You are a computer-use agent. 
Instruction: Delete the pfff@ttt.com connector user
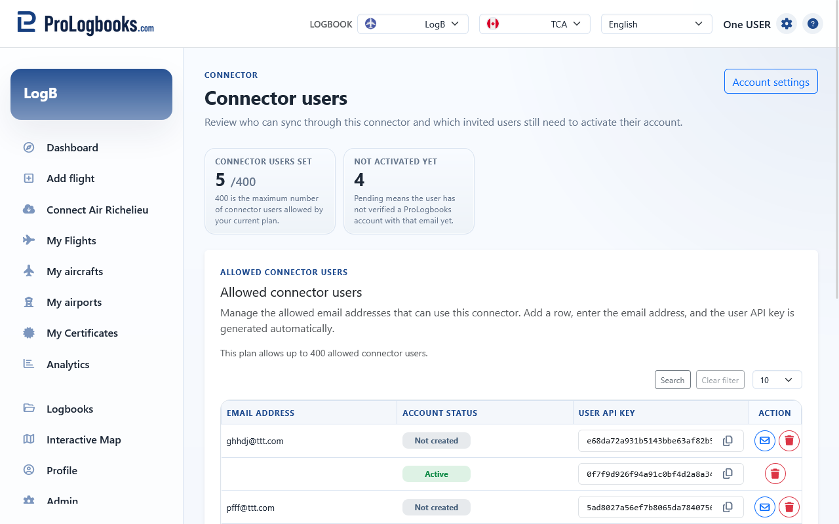tap(789, 507)
